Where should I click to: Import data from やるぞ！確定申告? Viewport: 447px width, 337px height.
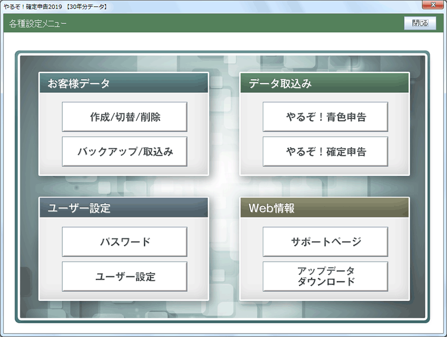pyautogui.click(x=325, y=152)
